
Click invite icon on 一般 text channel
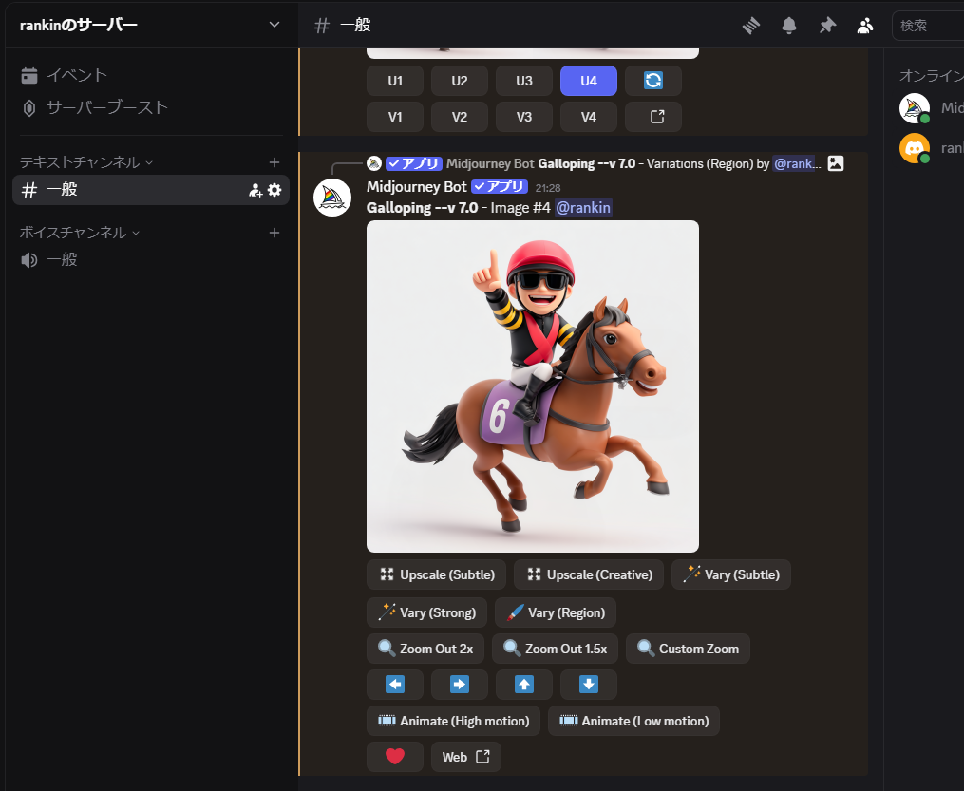[x=255, y=190]
